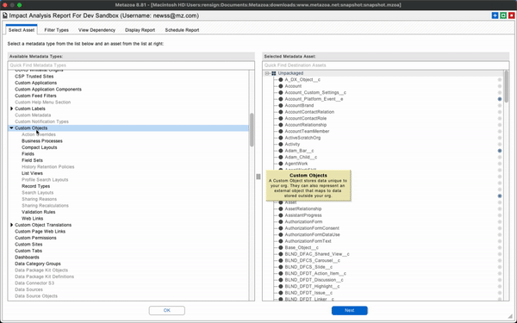Select Custom Applications metadata type

click(x=35, y=83)
